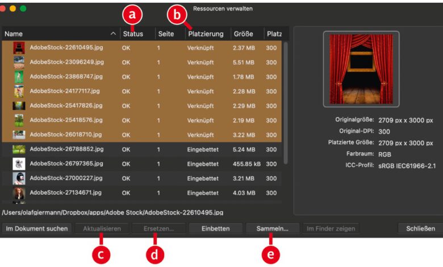Select file name AdobeStock-27134671.jpg

[x=65, y=193]
